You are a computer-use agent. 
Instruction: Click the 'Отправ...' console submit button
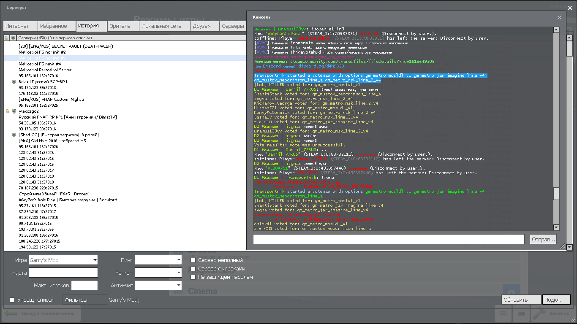pyautogui.click(x=543, y=239)
